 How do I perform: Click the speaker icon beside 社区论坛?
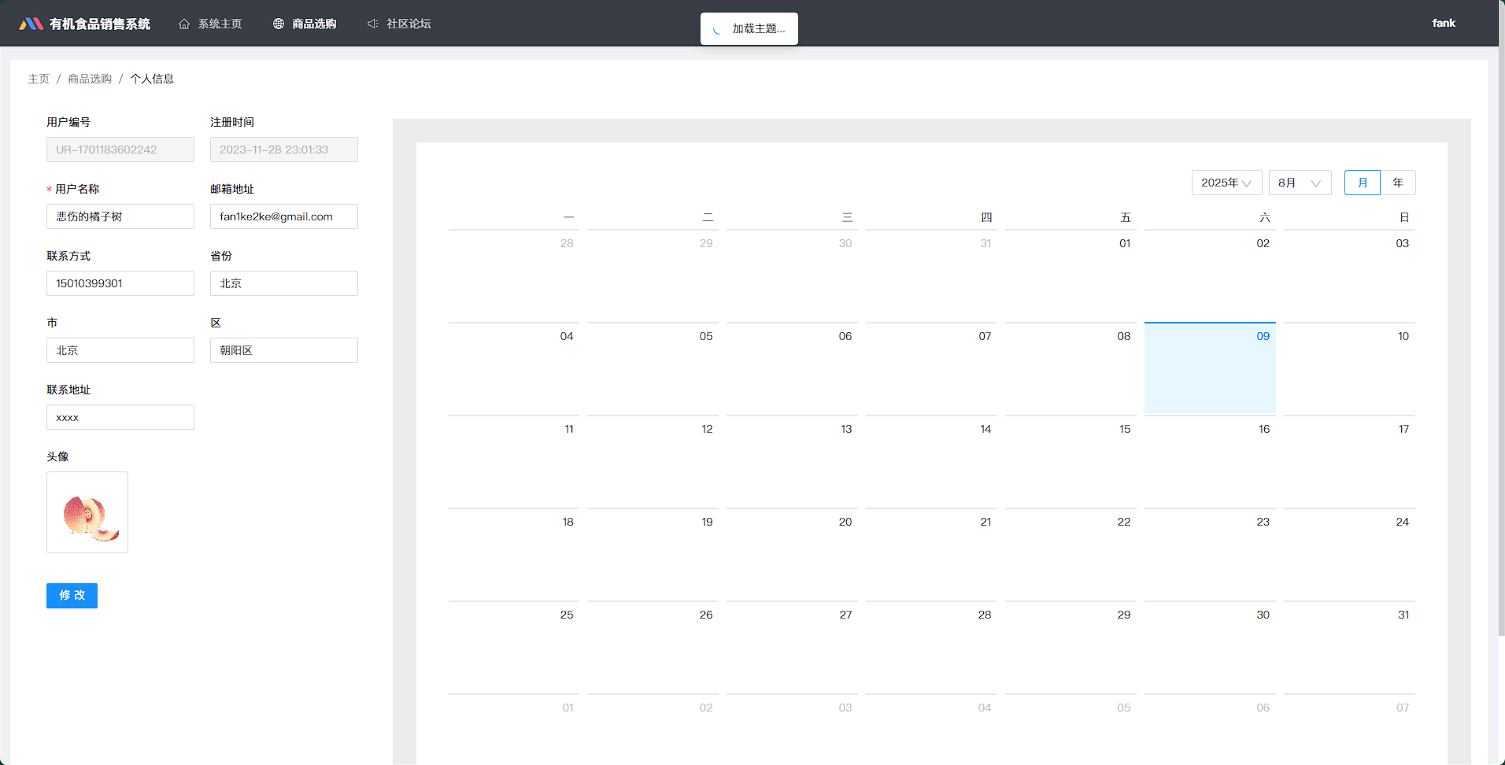[373, 24]
